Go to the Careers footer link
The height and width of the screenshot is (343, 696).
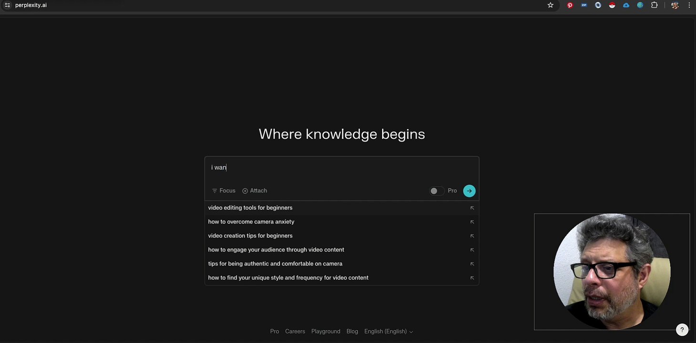pos(295,332)
